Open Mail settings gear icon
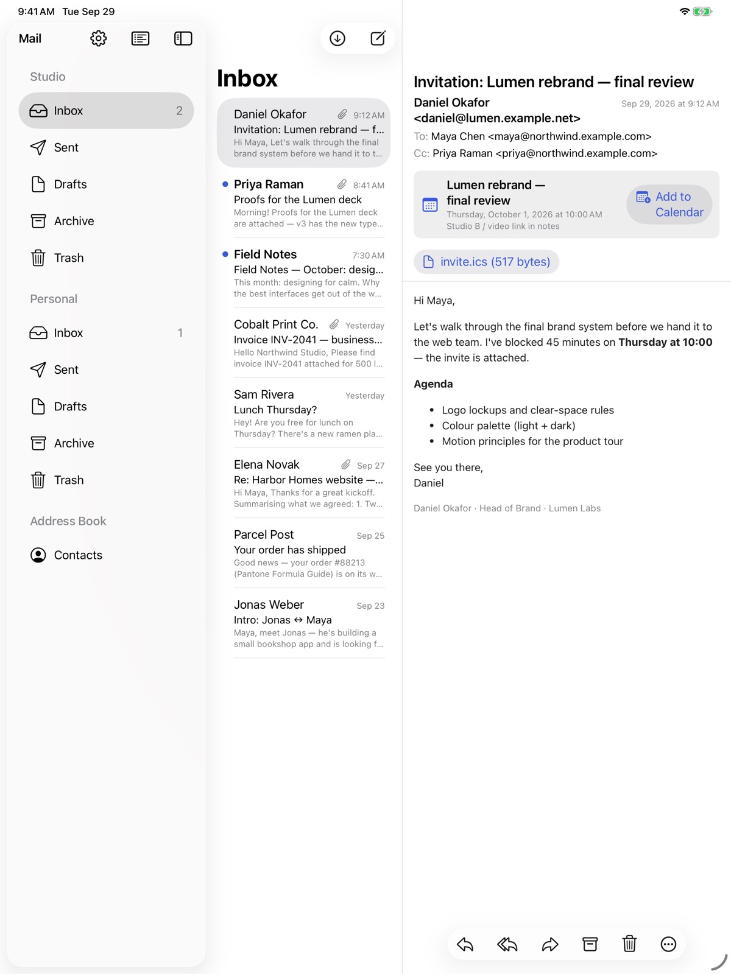Image resolution: width=731 pixels, height=974 pixels. (98, 38)
